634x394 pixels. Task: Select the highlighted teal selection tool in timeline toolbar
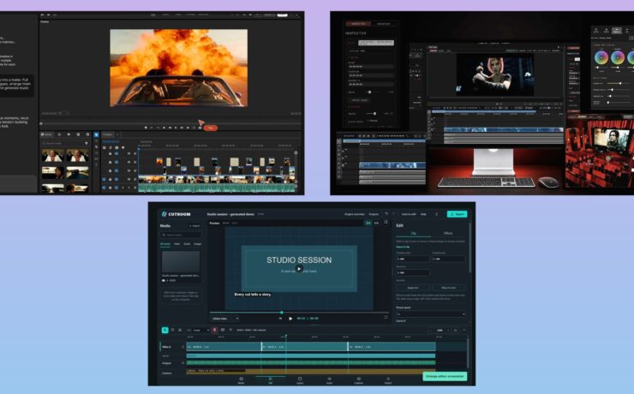pos(164,330)
